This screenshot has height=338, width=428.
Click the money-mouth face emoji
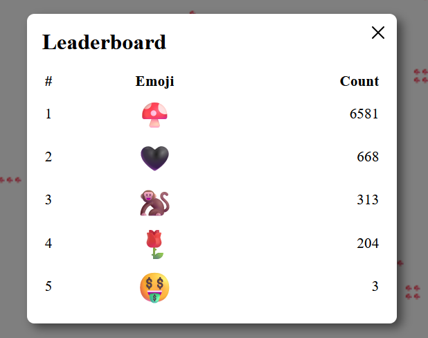point(154,287)
